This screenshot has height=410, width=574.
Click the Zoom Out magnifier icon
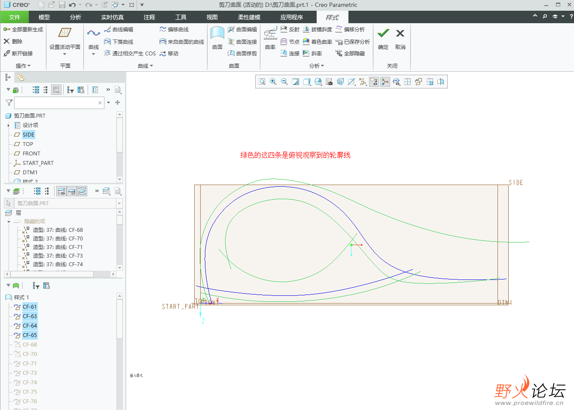point(284,82)
